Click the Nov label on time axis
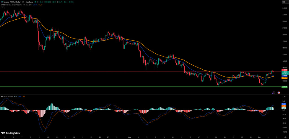Image resolution: width=289 pixels, height=139 pixels. coord(129,137)
